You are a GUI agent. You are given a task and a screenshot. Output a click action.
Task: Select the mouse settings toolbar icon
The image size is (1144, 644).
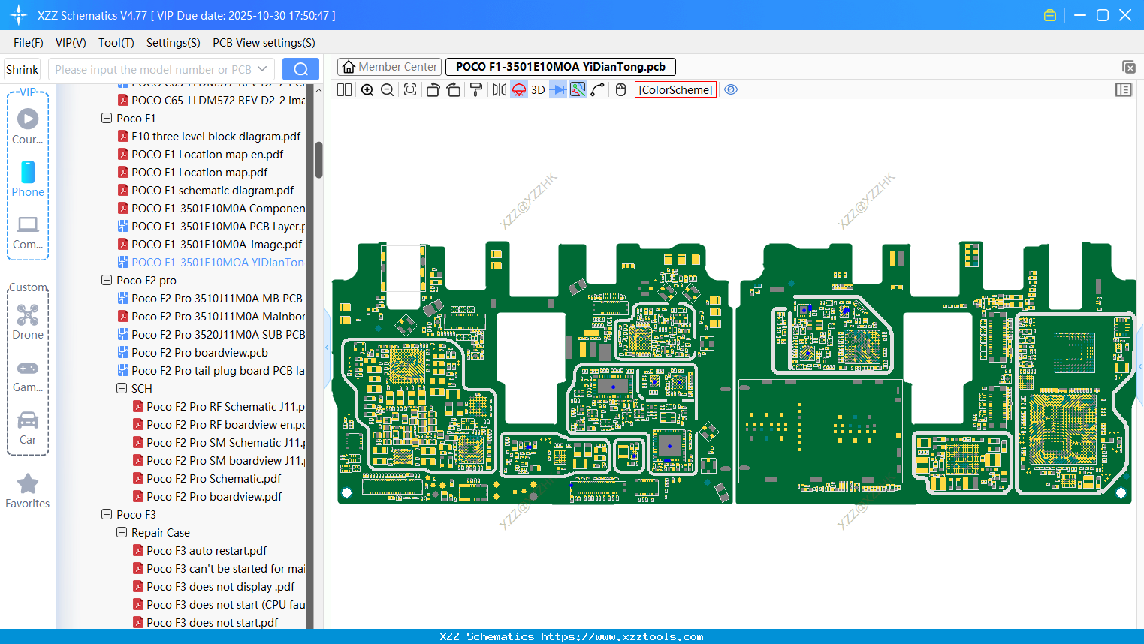click(620, 89)
